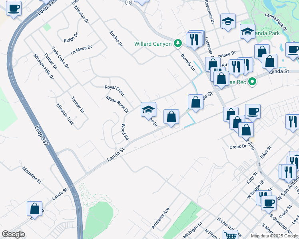Click the green recreation pin on Landa St

pyautogui.click(x=252, y=82)
